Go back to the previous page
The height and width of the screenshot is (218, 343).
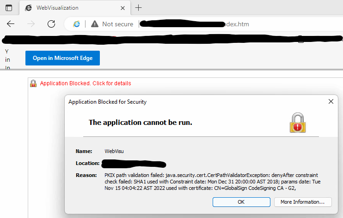pyautogui.click(x=11, y=24)
